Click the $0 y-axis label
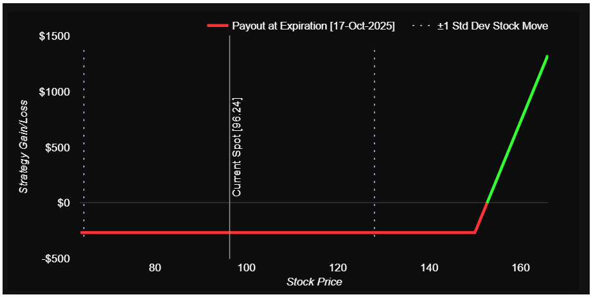 pyautogui.click(x=63, y=203)
